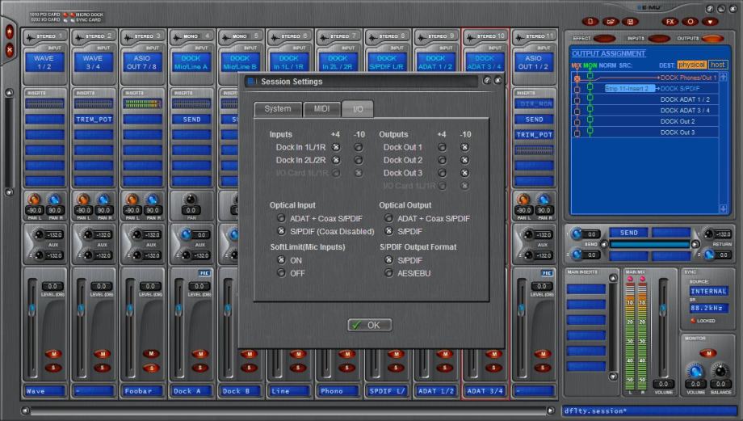Switch to the System tab
Screen dimensions: 743x421
coord(277,109)
